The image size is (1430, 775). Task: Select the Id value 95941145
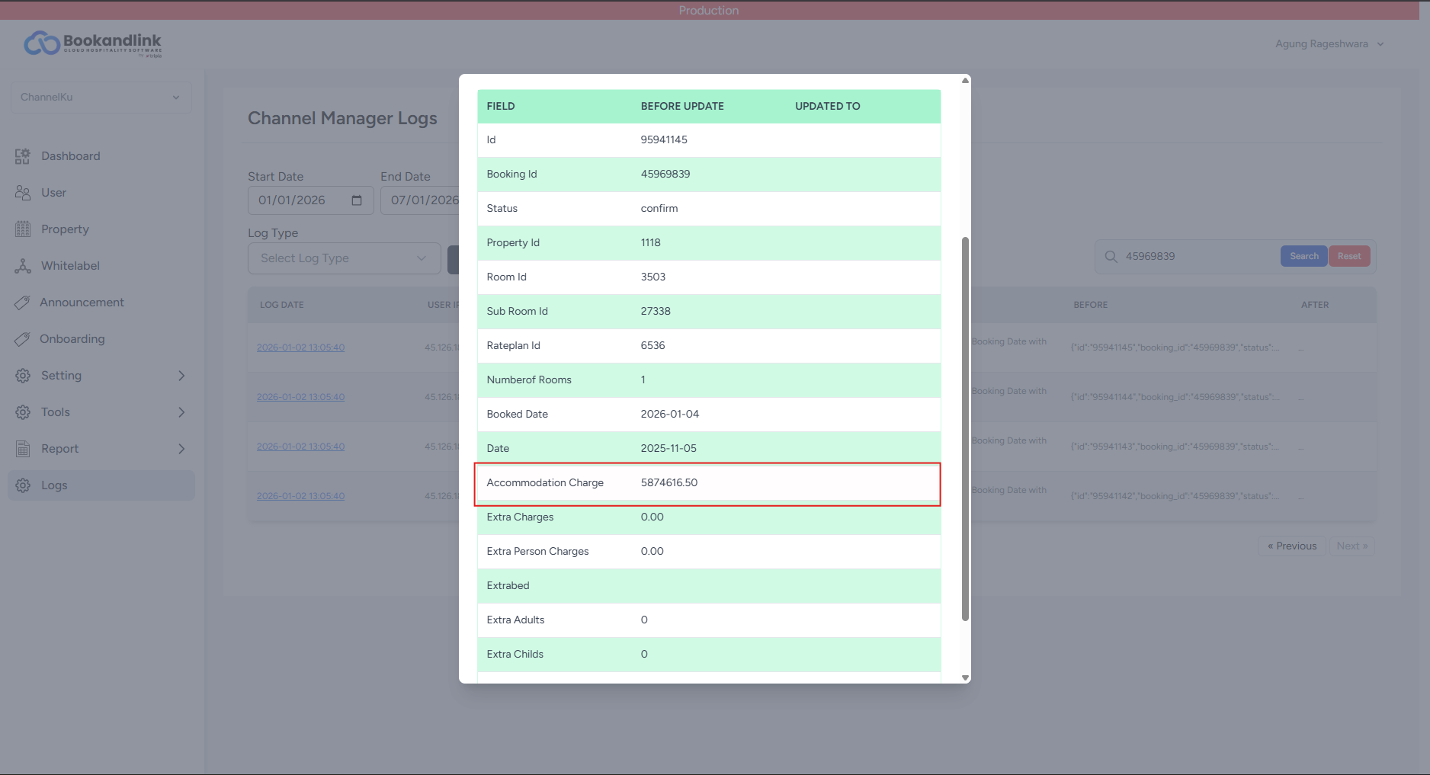(664, 140)
